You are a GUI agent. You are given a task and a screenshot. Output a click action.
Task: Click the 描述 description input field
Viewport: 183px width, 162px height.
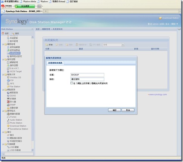(x=87, y=79)
